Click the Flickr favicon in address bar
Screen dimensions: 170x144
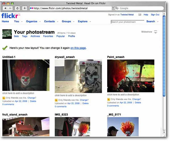coord(32,8)
